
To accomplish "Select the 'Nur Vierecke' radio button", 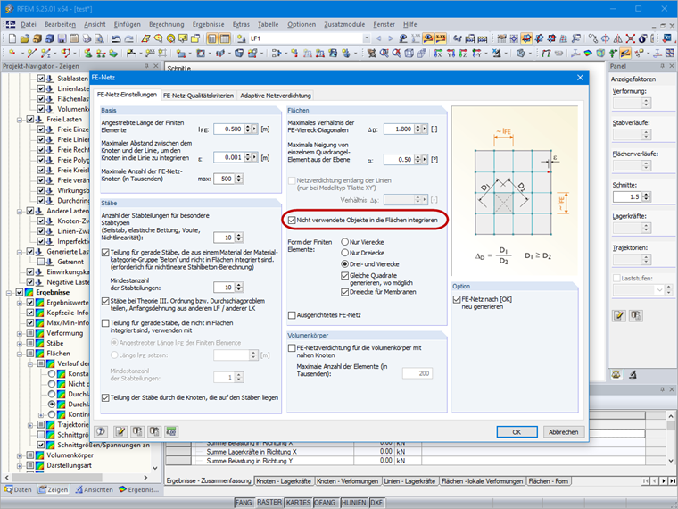I will tap(344, 242).
